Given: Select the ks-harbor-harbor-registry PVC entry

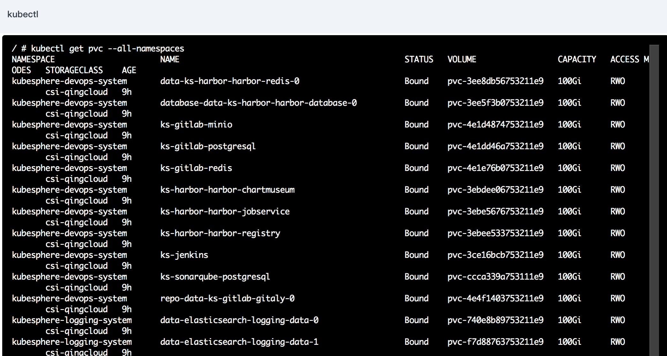Looking at the screenshot, I should [220, 233].
